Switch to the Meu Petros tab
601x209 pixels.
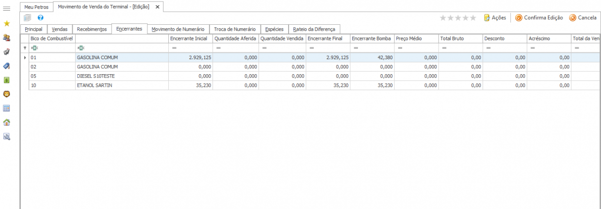tap(37, 7)
